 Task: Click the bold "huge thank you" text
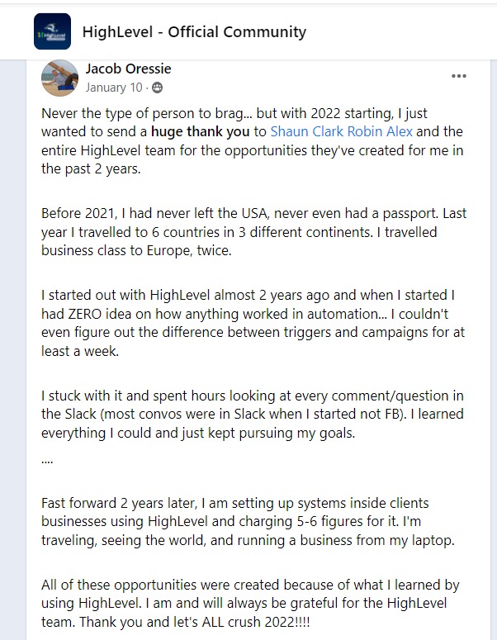(200, 131)
